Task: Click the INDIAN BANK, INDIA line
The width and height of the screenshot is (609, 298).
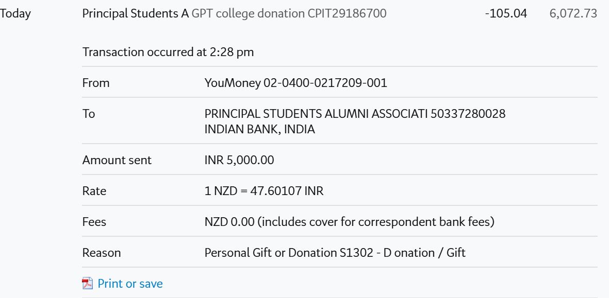Action: coord(259,129)
